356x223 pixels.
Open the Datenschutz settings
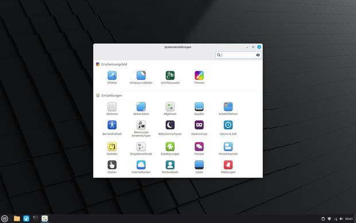199,128
